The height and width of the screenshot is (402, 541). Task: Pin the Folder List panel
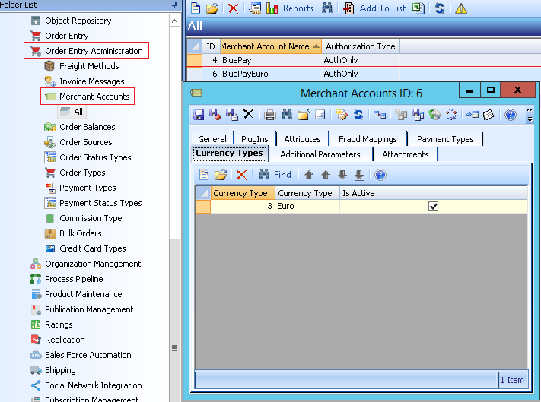tap(174, 5)
